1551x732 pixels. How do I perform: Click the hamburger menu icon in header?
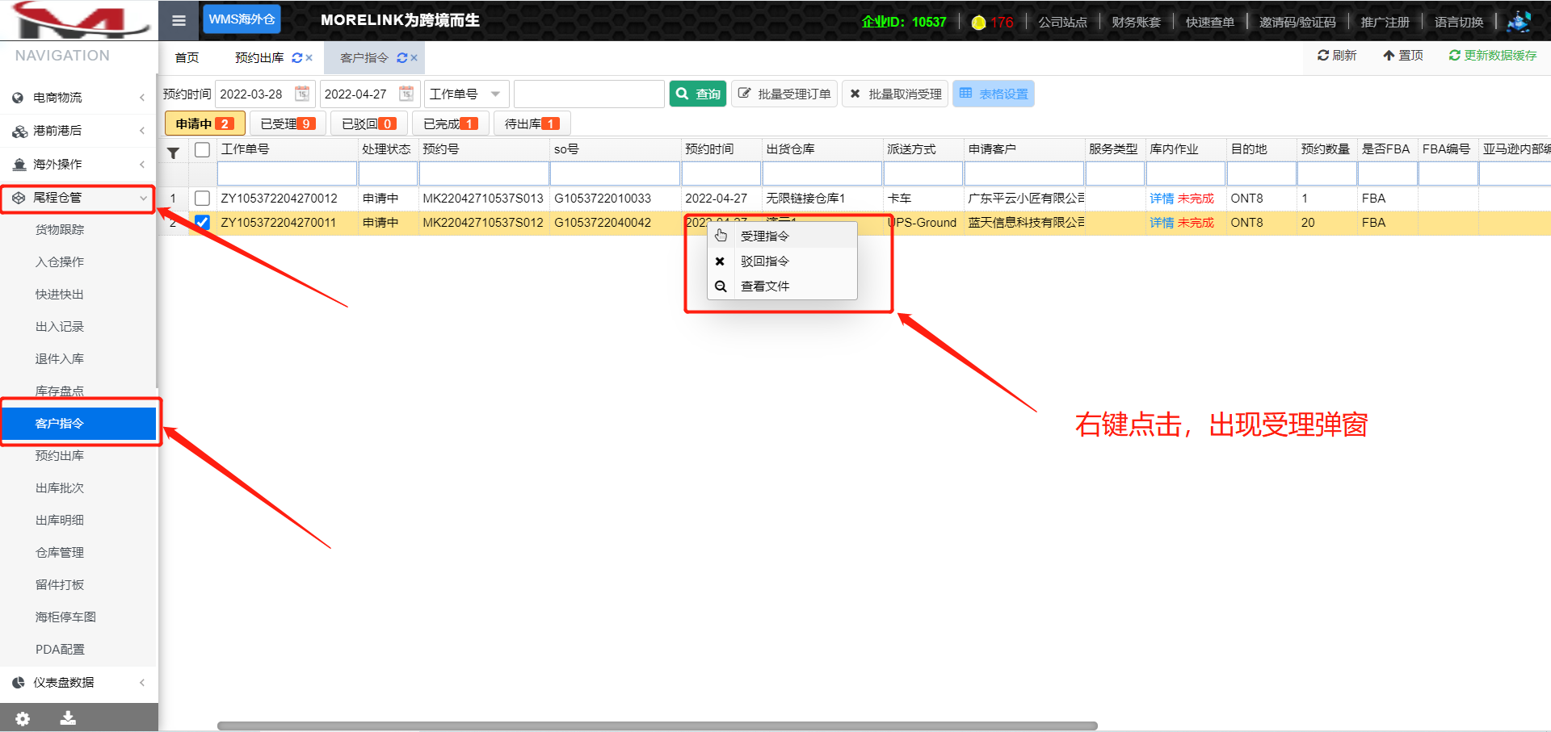click(179, 21)
